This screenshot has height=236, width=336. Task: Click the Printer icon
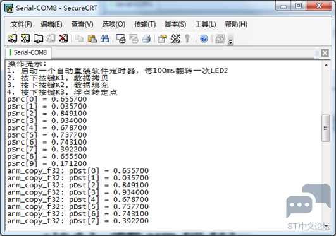[x=146, y=38]
